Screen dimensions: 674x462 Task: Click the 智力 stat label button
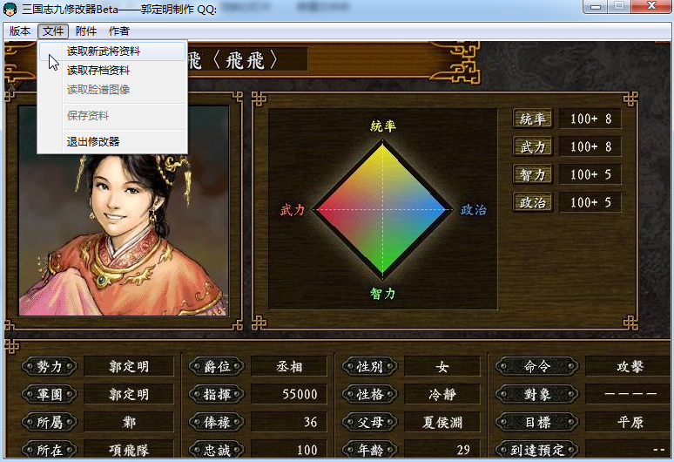pyautogui.click(x=533, y=174)
